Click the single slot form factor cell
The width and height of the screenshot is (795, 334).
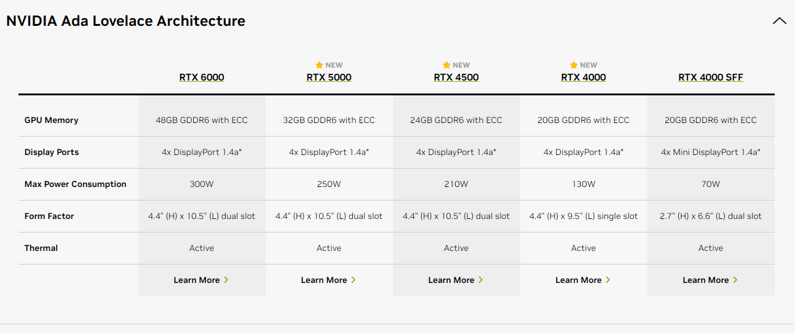(583, 216)
